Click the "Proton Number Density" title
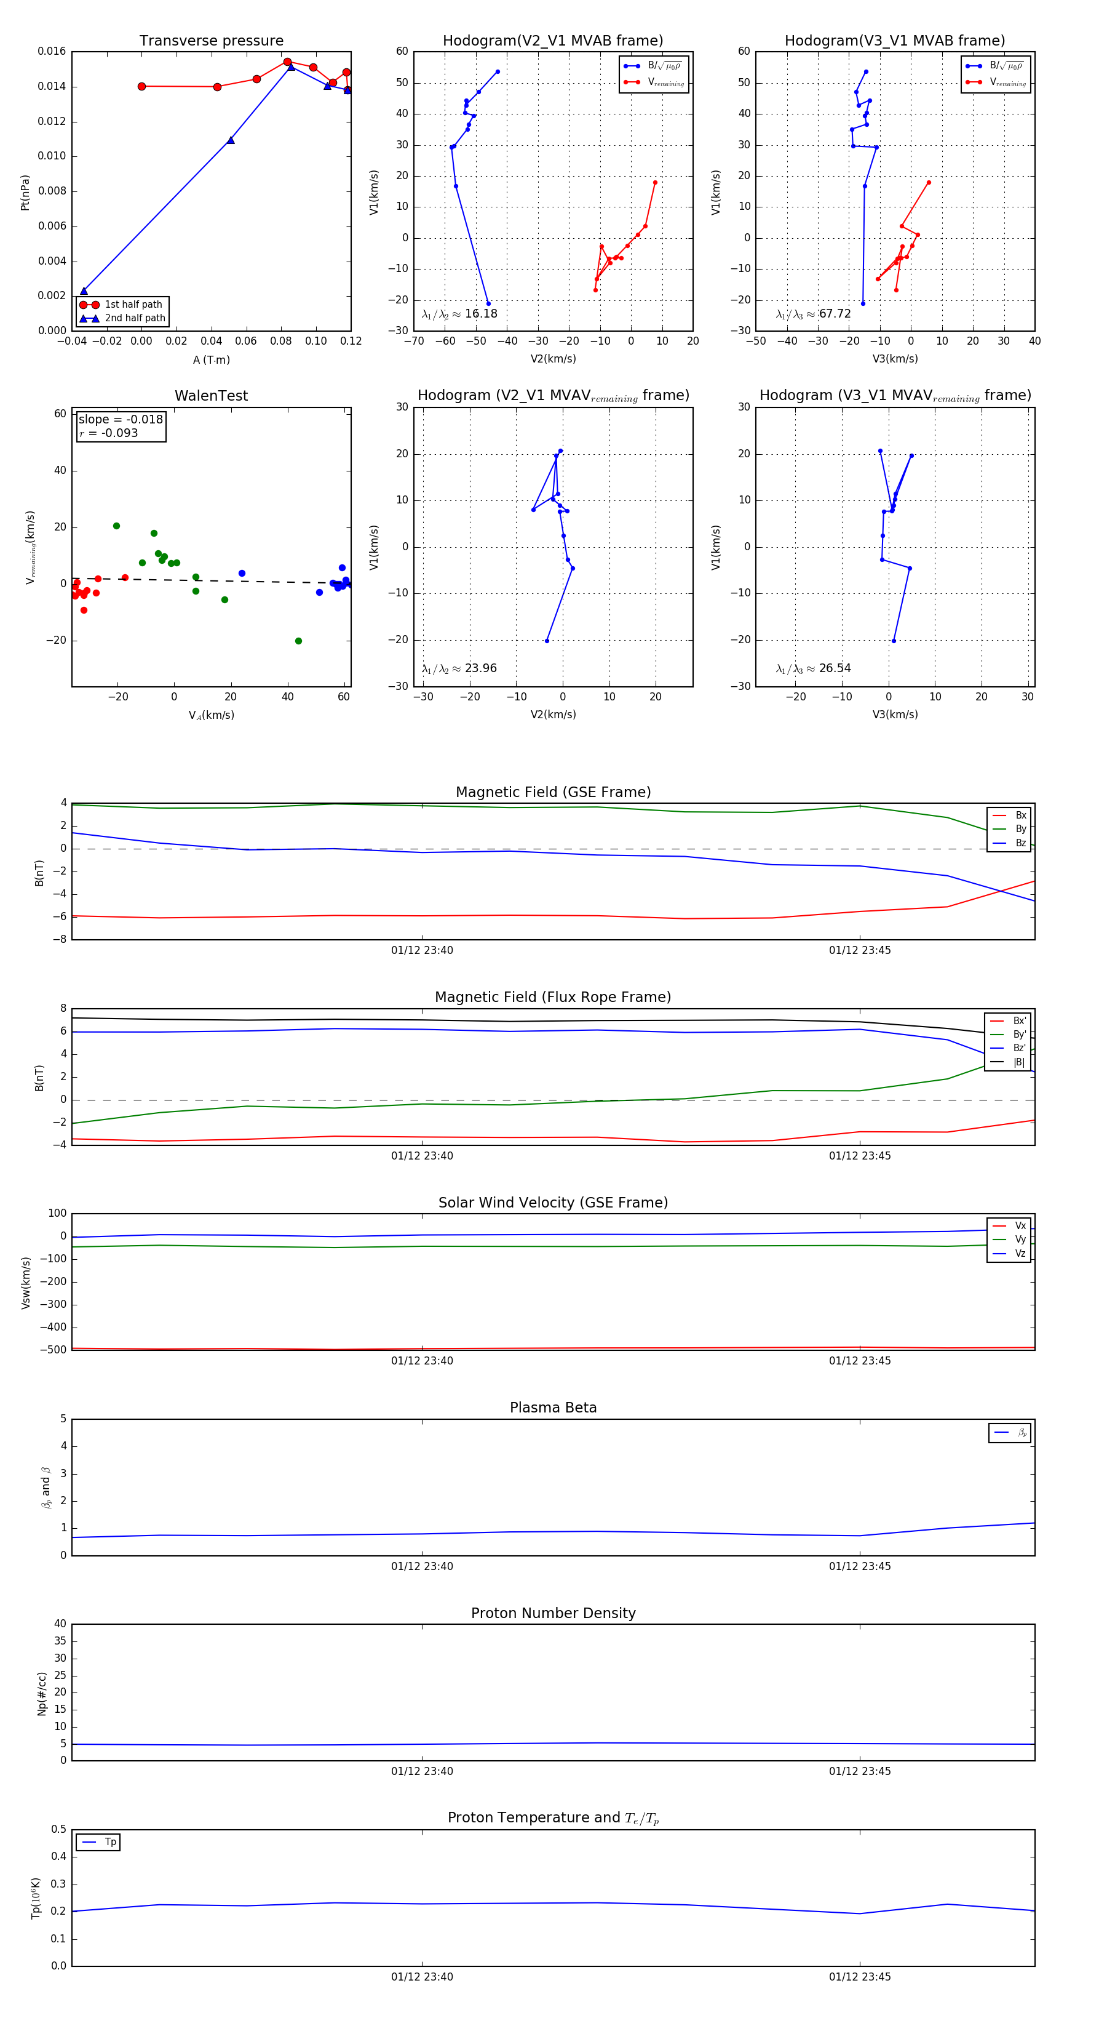Screen dimensions: 1107x2031 click(553, 1612)
